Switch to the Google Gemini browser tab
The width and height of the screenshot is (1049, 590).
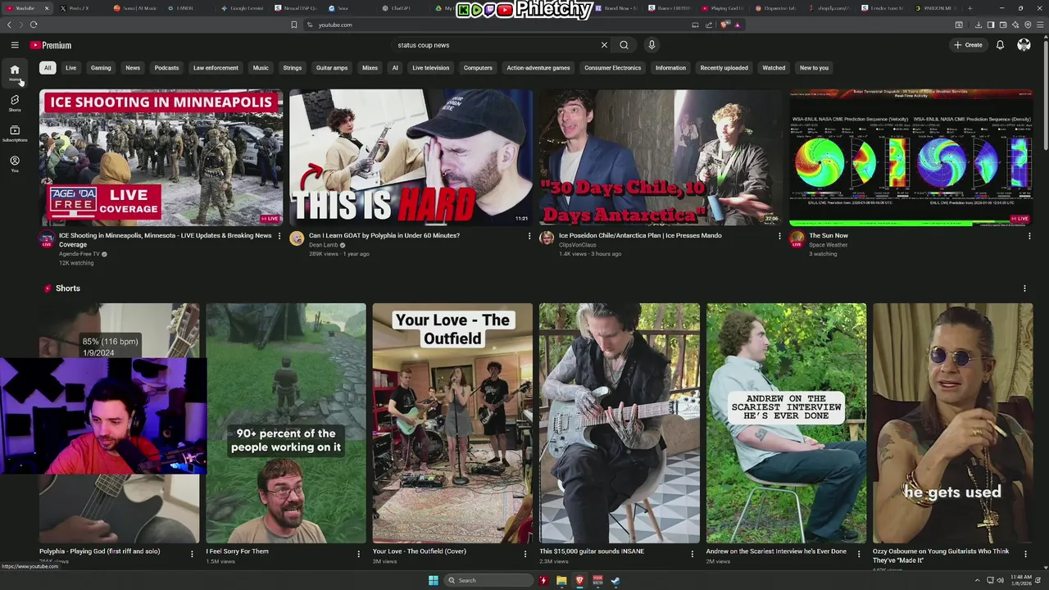(243, 8)
